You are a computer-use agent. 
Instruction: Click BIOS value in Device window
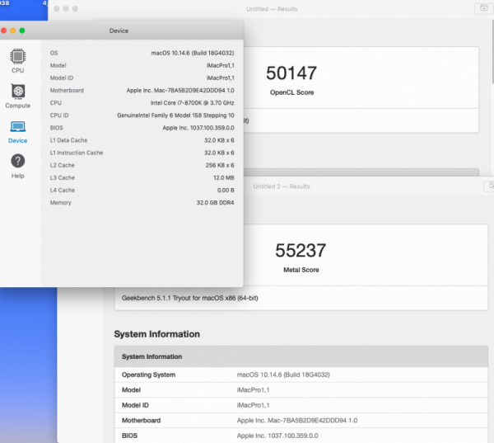point(198,128)
